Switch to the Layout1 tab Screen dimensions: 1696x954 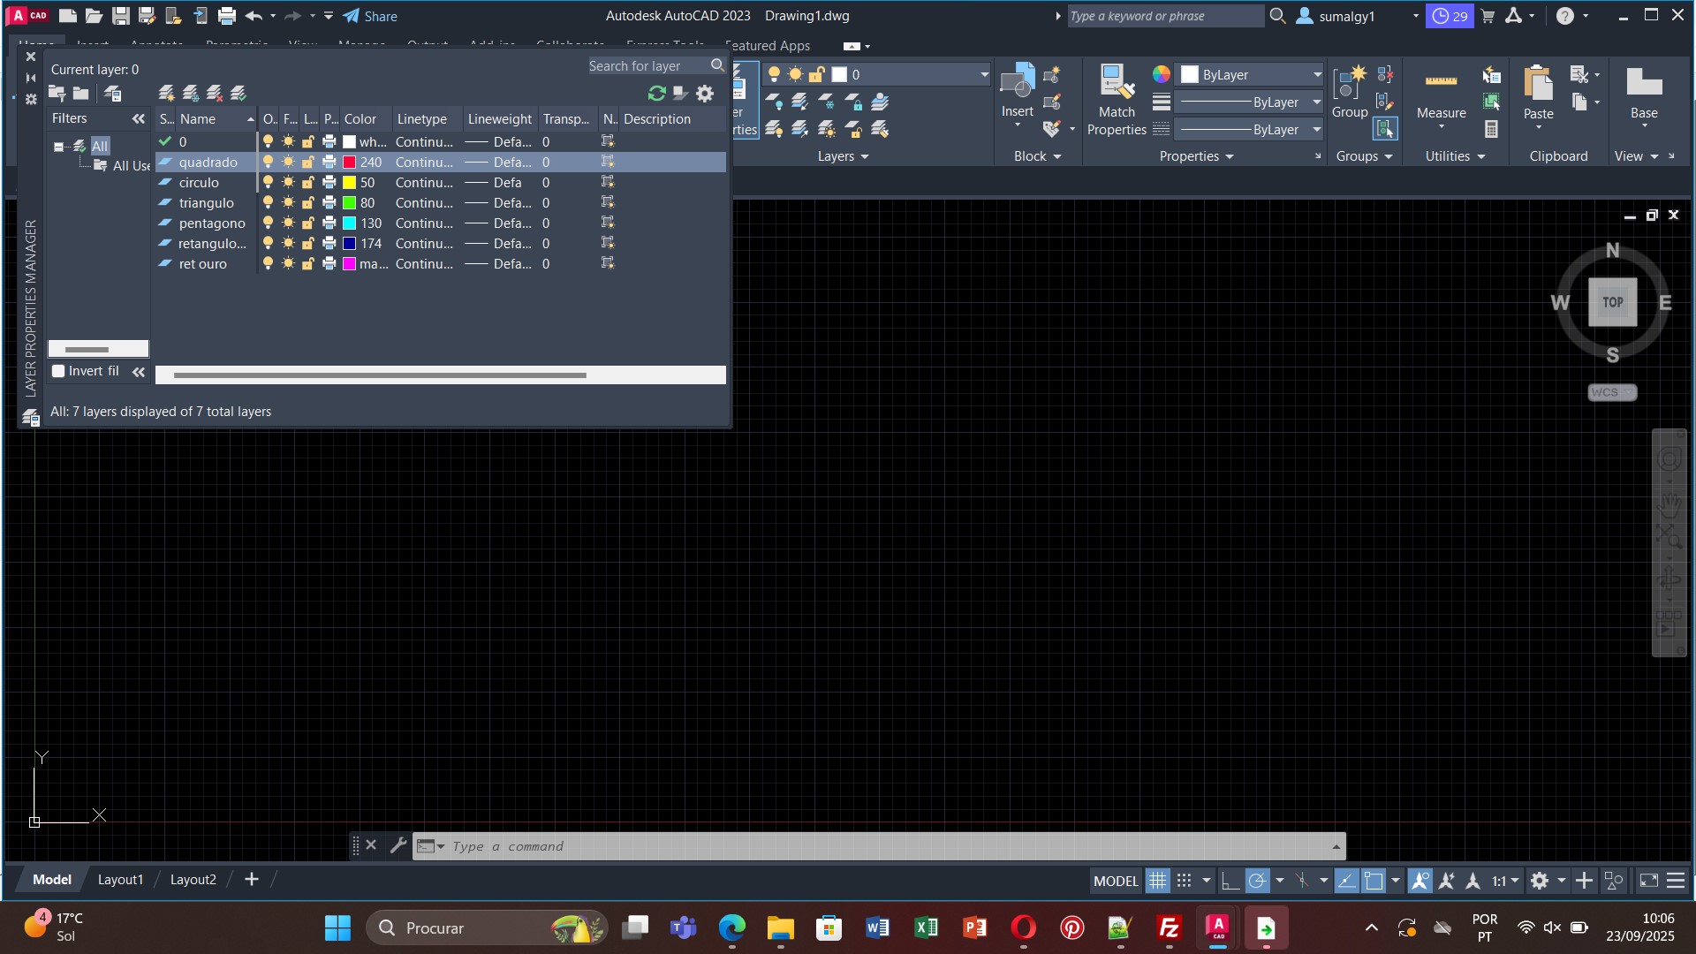click(120, 880)
